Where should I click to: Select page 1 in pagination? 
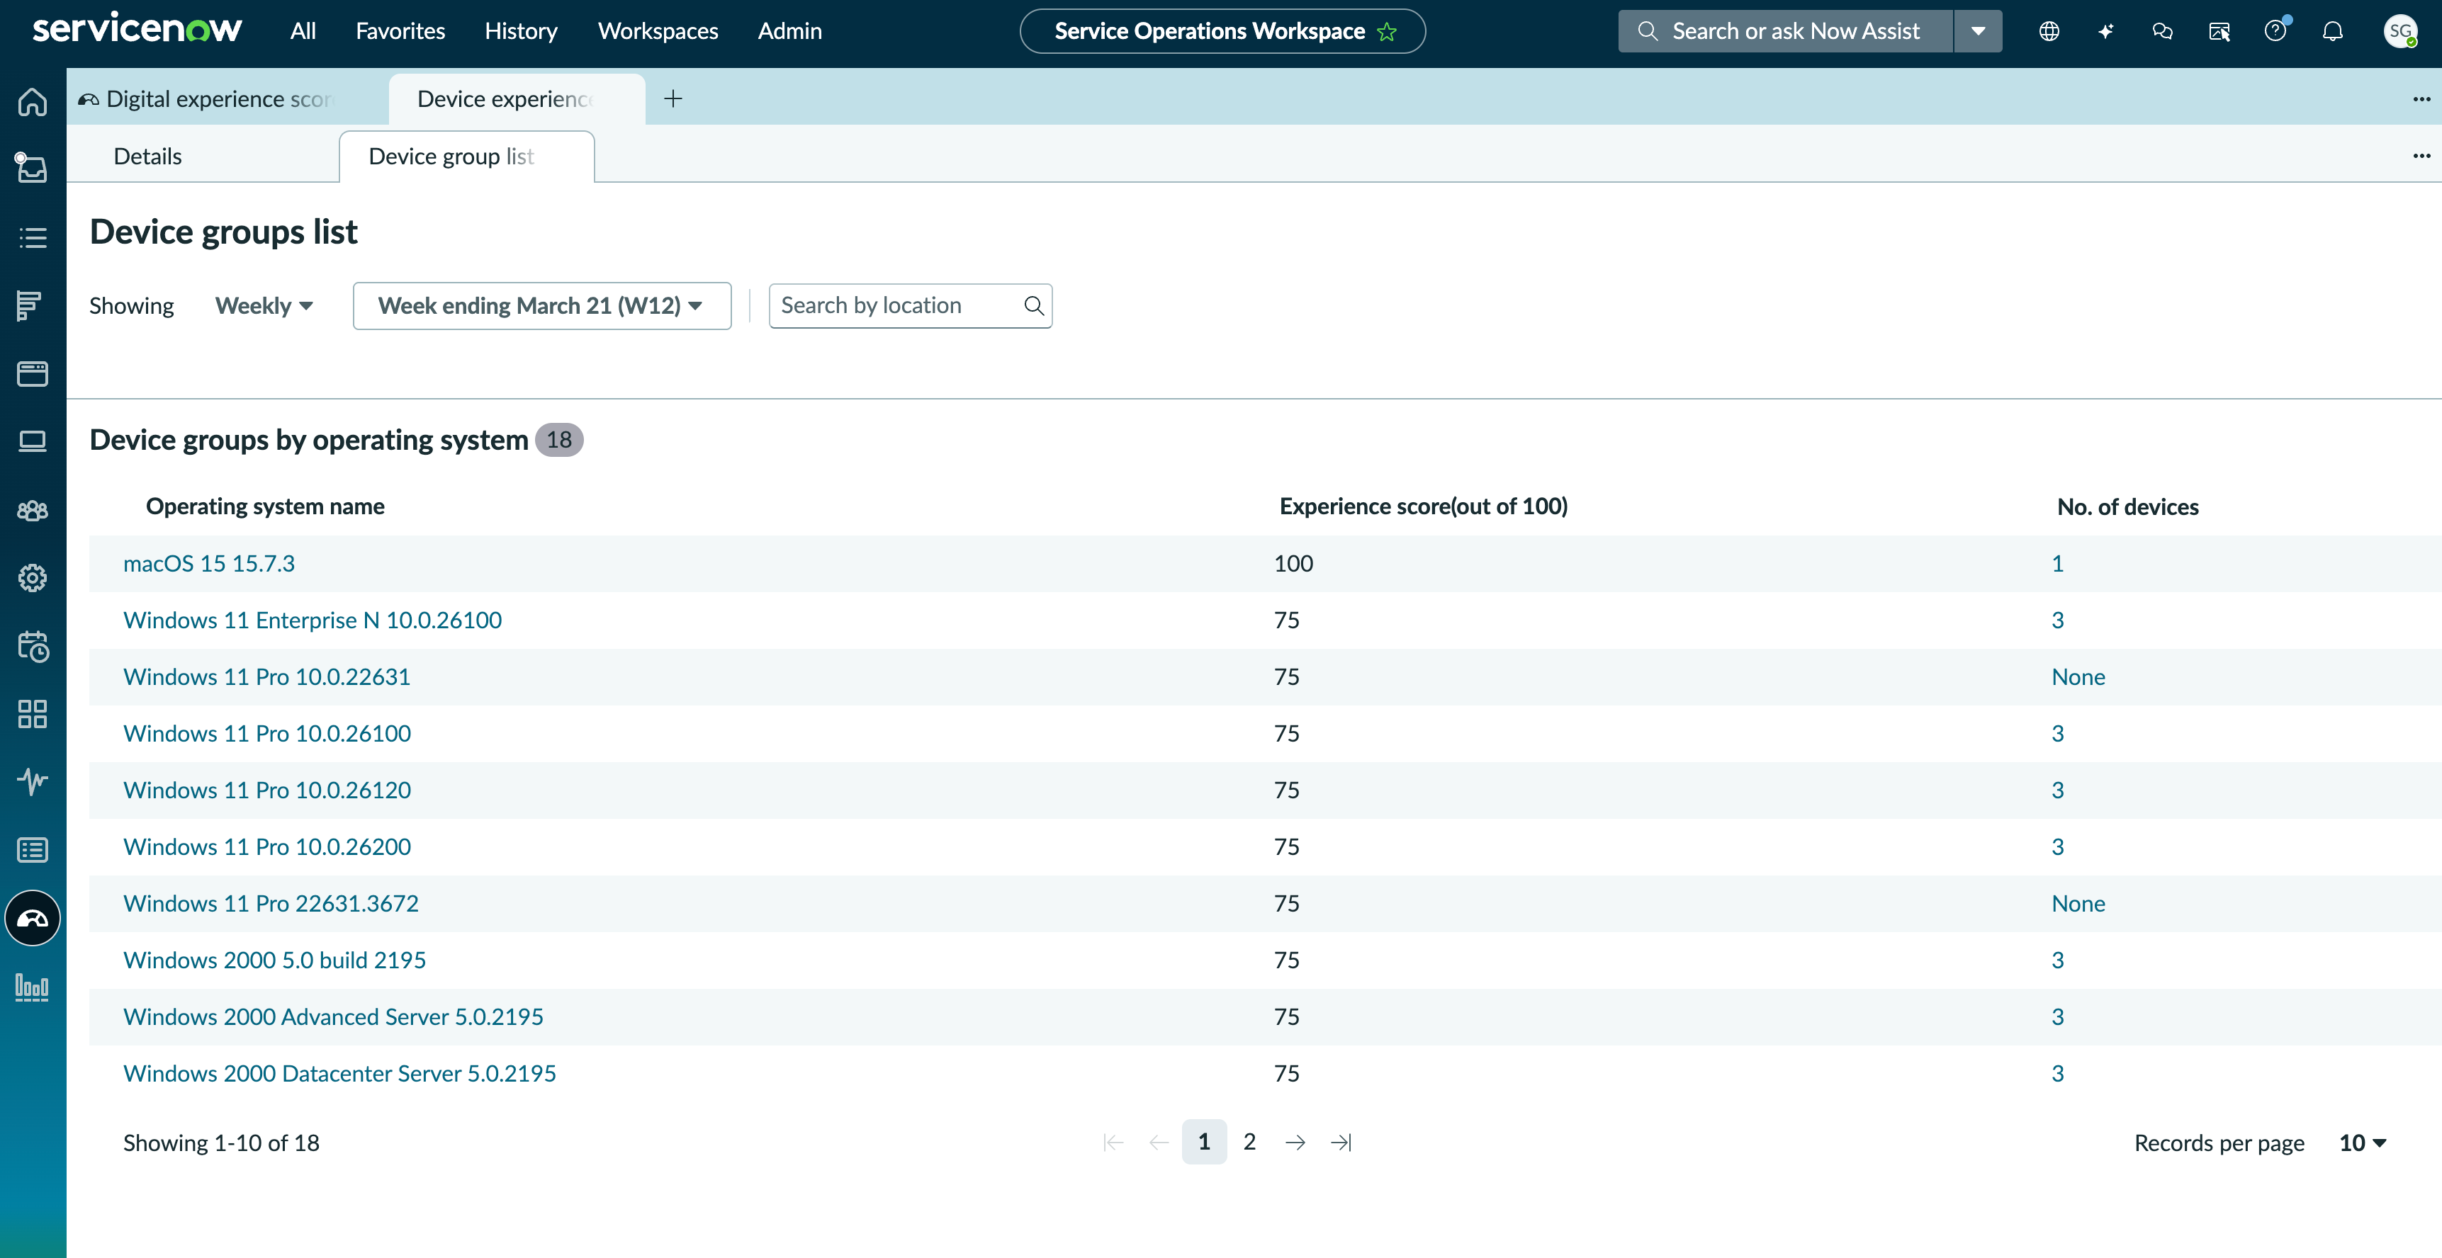1204,1143
